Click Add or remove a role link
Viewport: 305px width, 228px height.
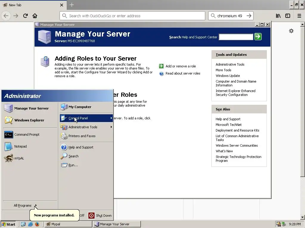(x=181, y=66)
